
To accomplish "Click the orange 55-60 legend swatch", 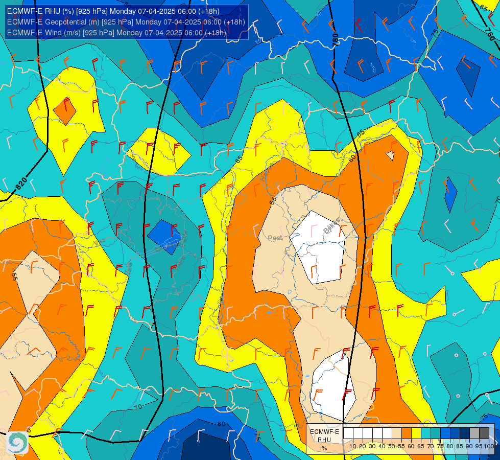I will [x=406, y=433].
